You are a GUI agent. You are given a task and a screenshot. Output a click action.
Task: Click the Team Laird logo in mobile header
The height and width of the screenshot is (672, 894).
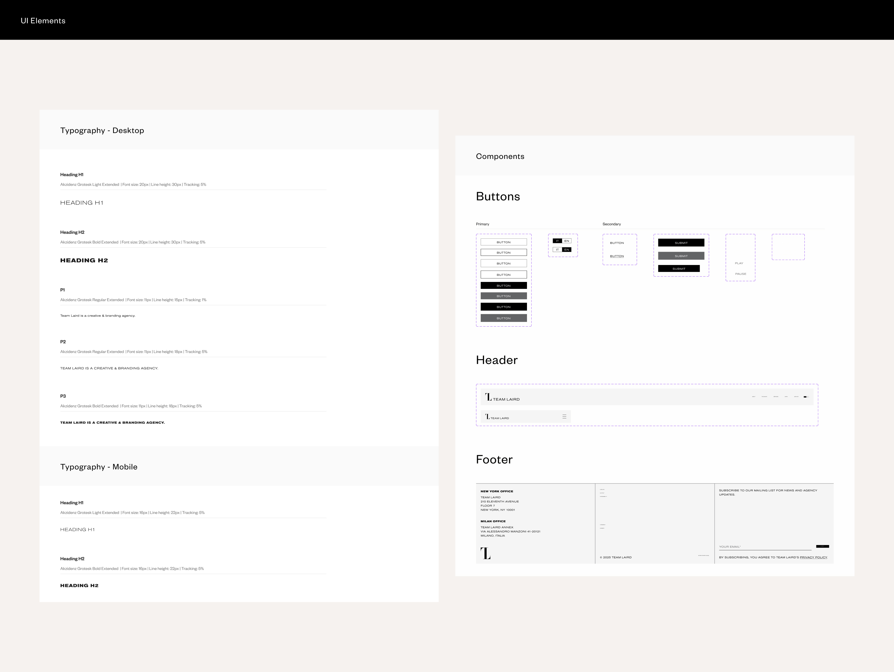(497, 417)
